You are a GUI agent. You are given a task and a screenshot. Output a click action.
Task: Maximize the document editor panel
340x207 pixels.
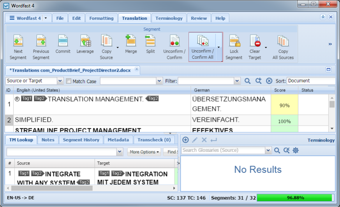[x=328, y=69]
